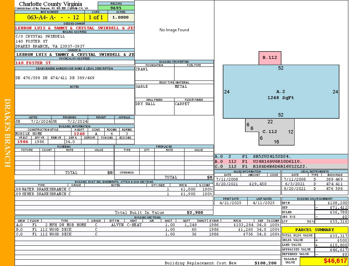Click the blue A.2 1248 SqFt section
349x266 pixels.
pyautogui.click(x=281, y=95)
